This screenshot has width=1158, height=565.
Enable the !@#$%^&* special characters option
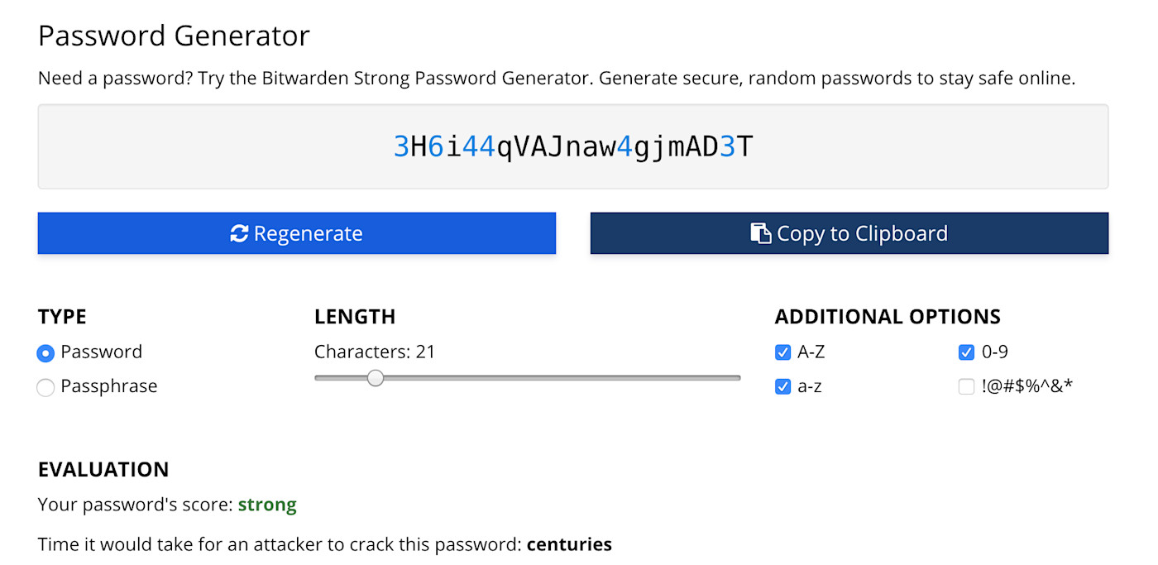tap(966, 386)
